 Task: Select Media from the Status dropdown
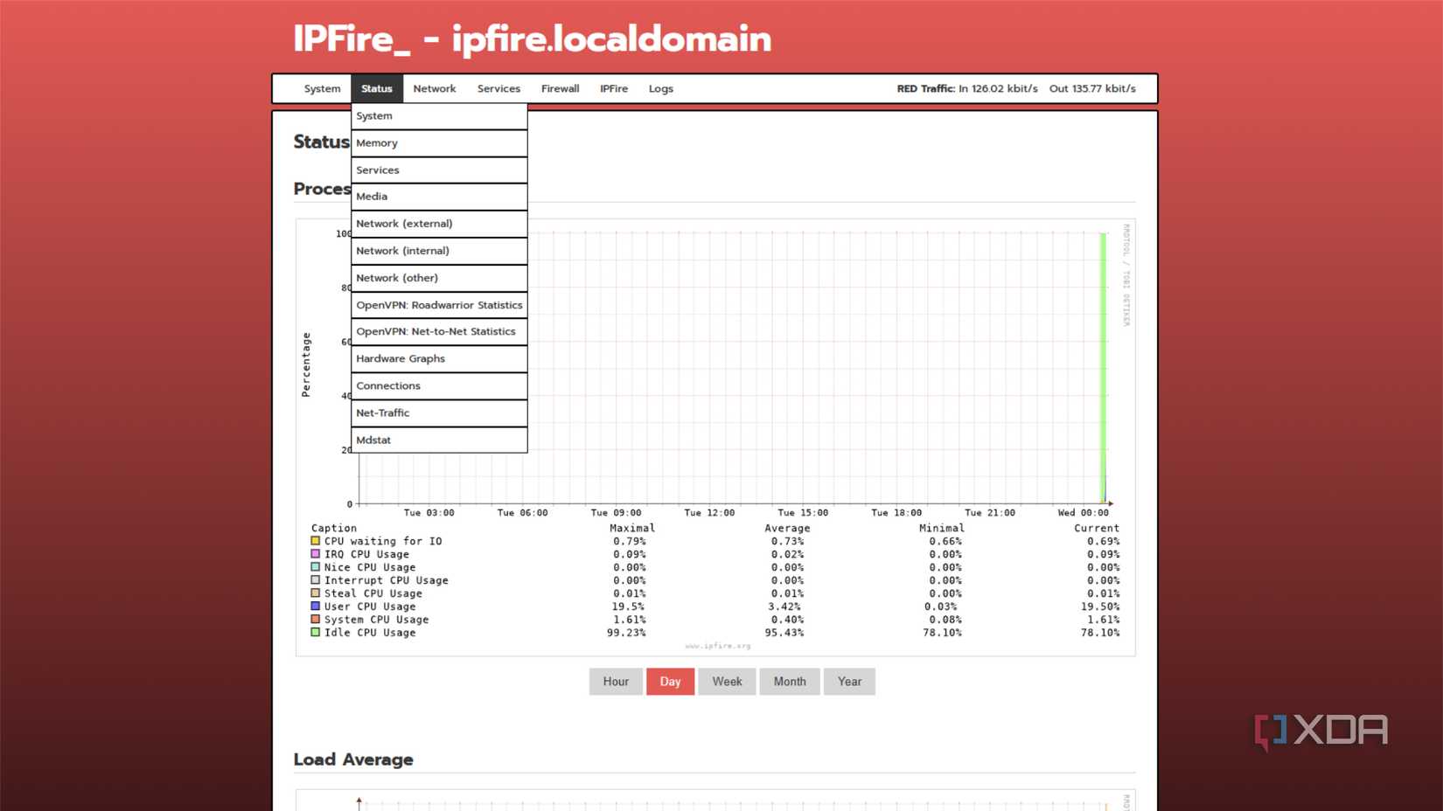pos(372,196)
